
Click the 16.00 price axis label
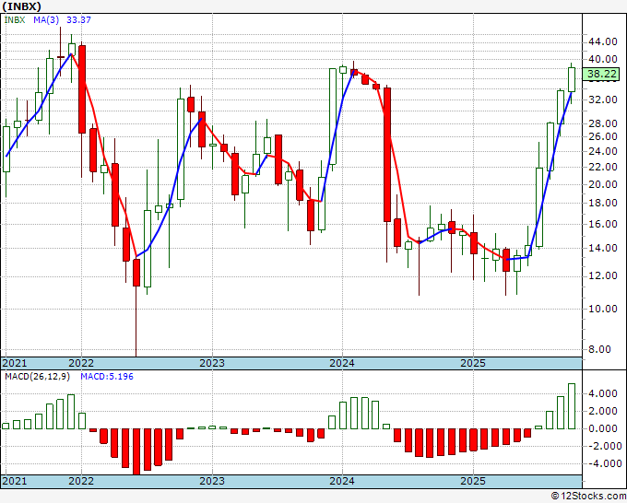[x=602, y=224]
